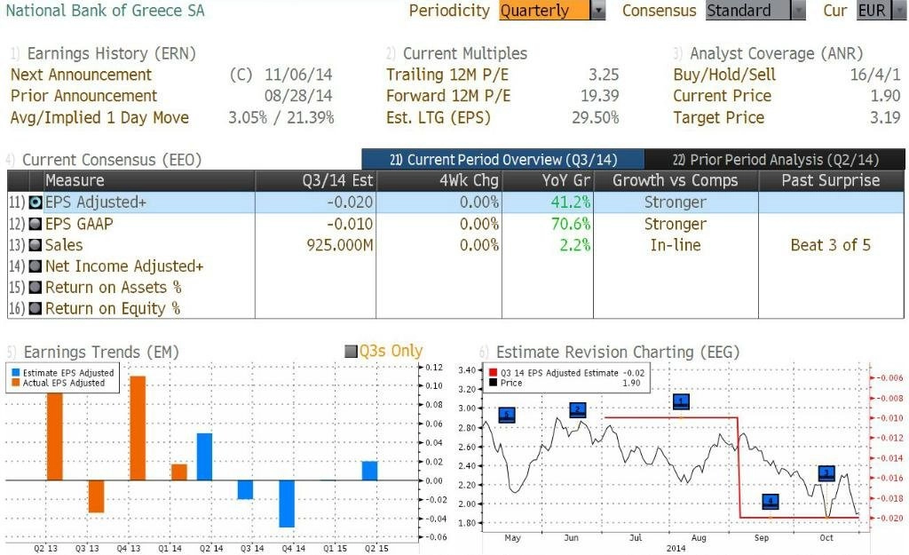Select the Sales radio button
This screenshot has height=555, width=909.
(x=36, y=245)
